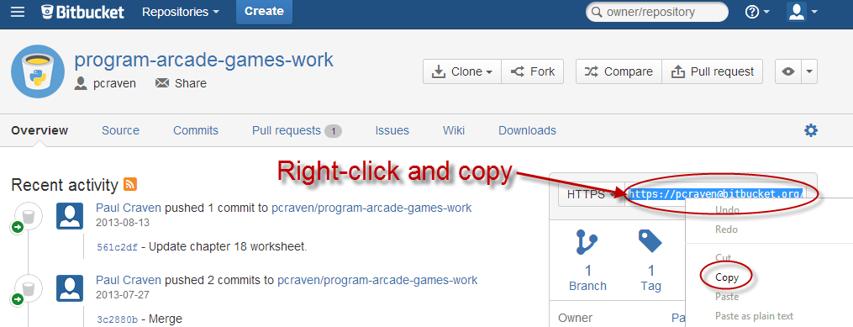Open repository link in the 2 commits entry
The width and height of the screenshot is (853, 327).
[x=377, y=280]
